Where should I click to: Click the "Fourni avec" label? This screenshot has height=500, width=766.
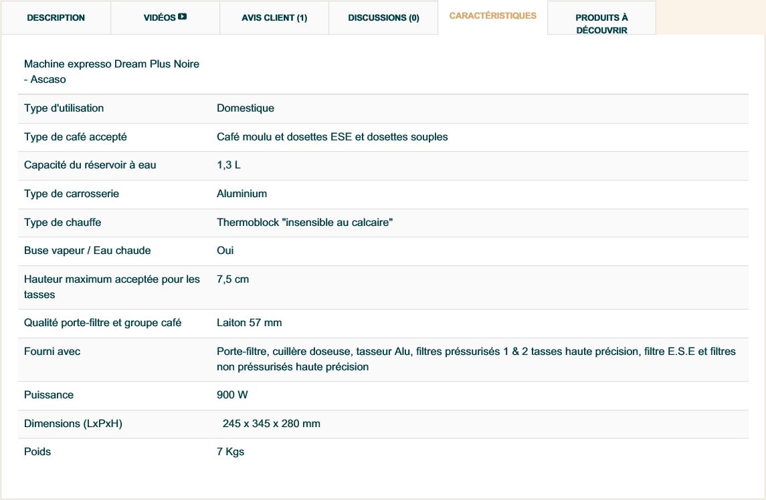(52, 352)
